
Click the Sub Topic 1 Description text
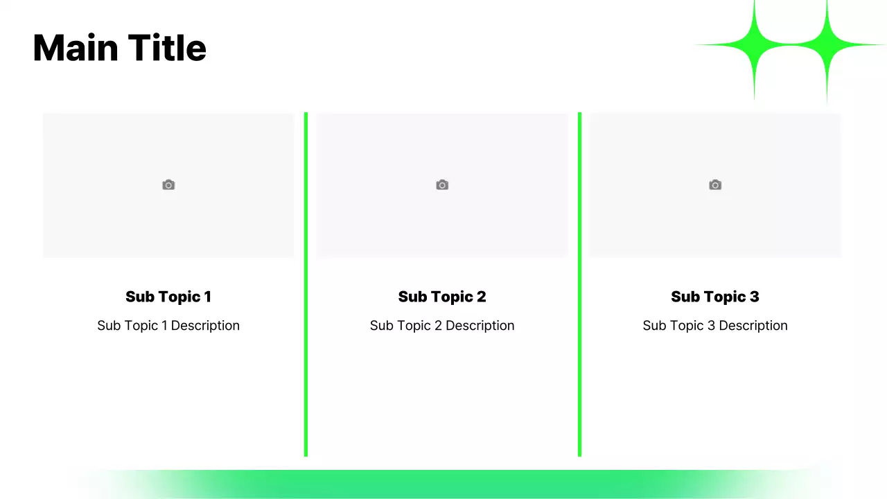coord(168,326)
